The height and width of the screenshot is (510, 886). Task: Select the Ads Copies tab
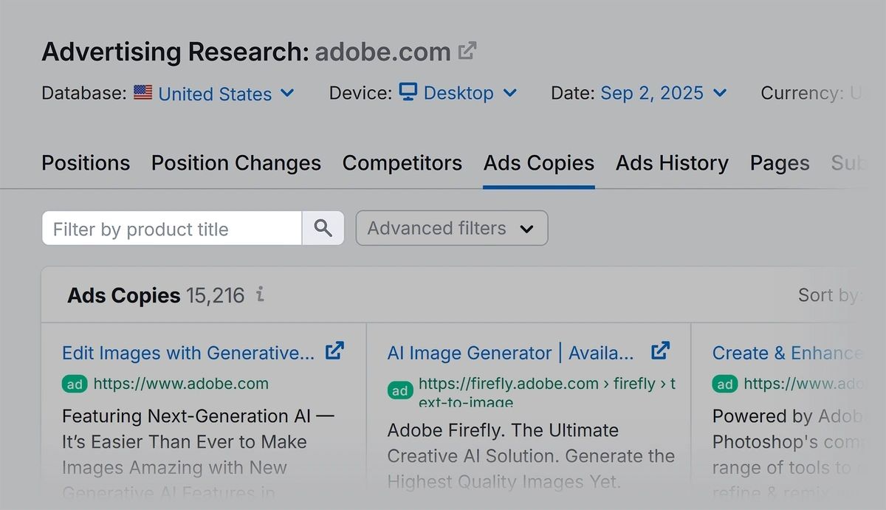click(x=539, y=162)
